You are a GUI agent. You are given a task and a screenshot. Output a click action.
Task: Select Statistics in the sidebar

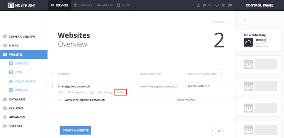coord(22,64)
